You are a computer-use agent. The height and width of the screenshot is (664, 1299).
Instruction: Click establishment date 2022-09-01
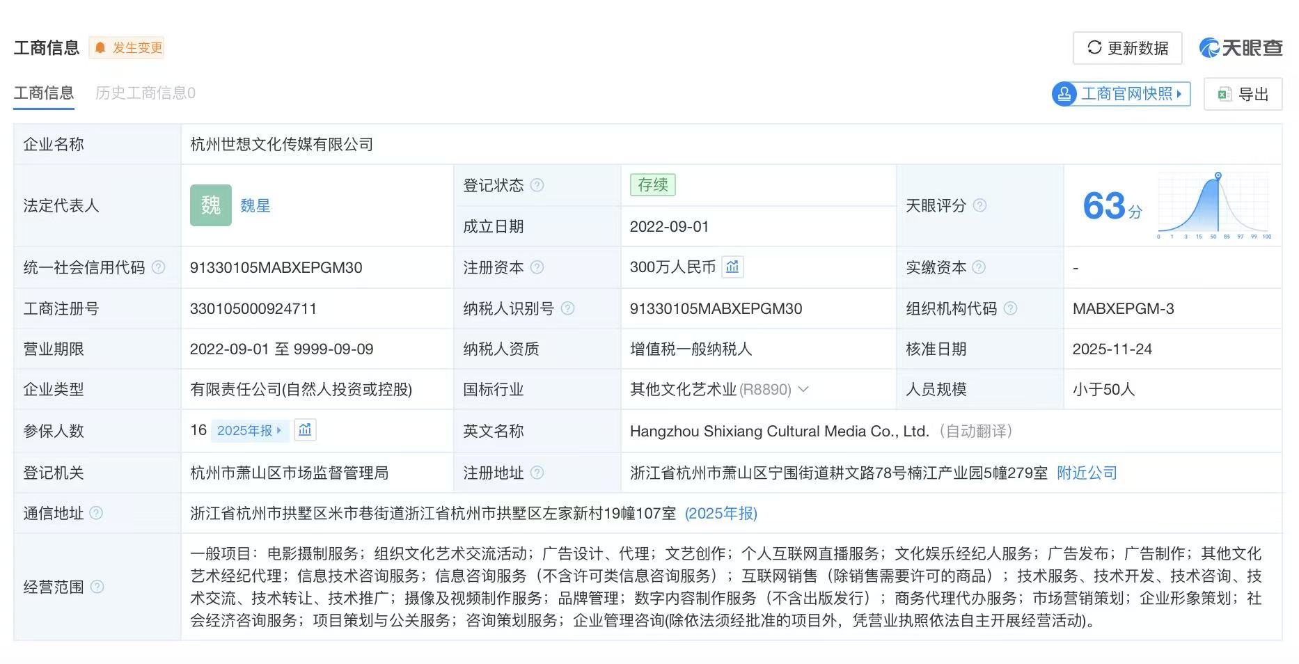(x=669, y=227)
